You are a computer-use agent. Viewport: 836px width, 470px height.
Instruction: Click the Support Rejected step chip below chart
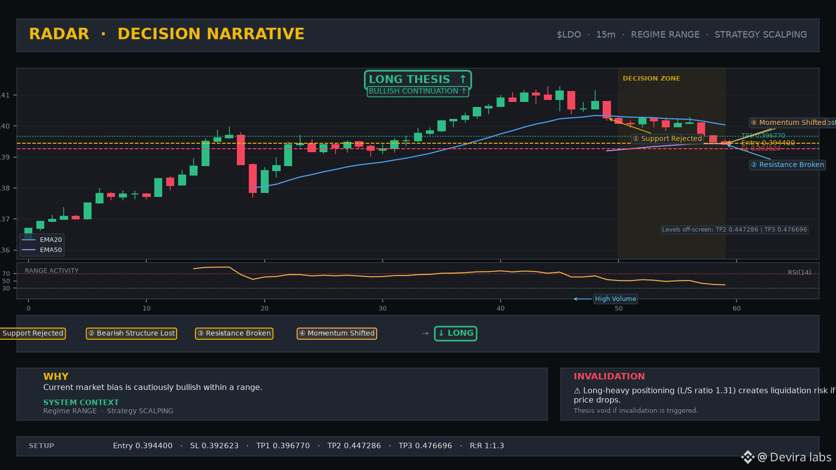(x=33, y=333)
